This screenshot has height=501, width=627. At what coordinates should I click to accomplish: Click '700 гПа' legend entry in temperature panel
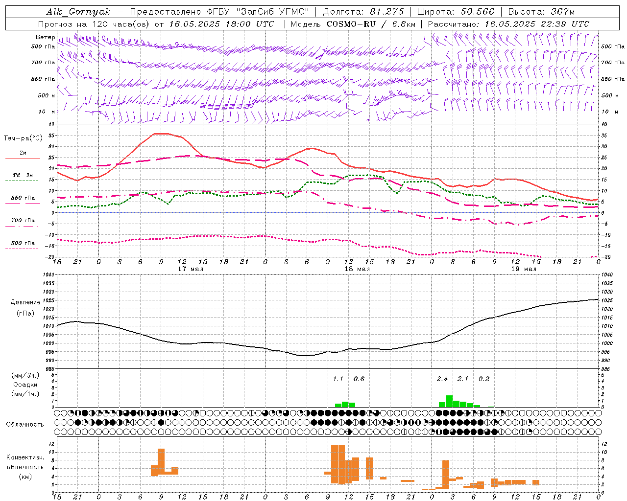point(23,221)
